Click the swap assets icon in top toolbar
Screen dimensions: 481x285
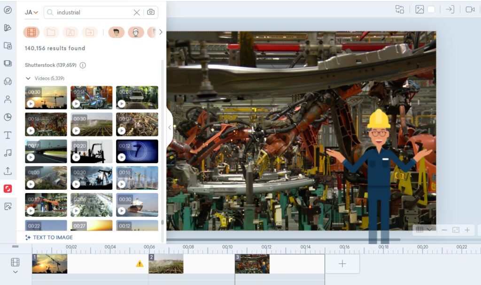click(400, 9)
